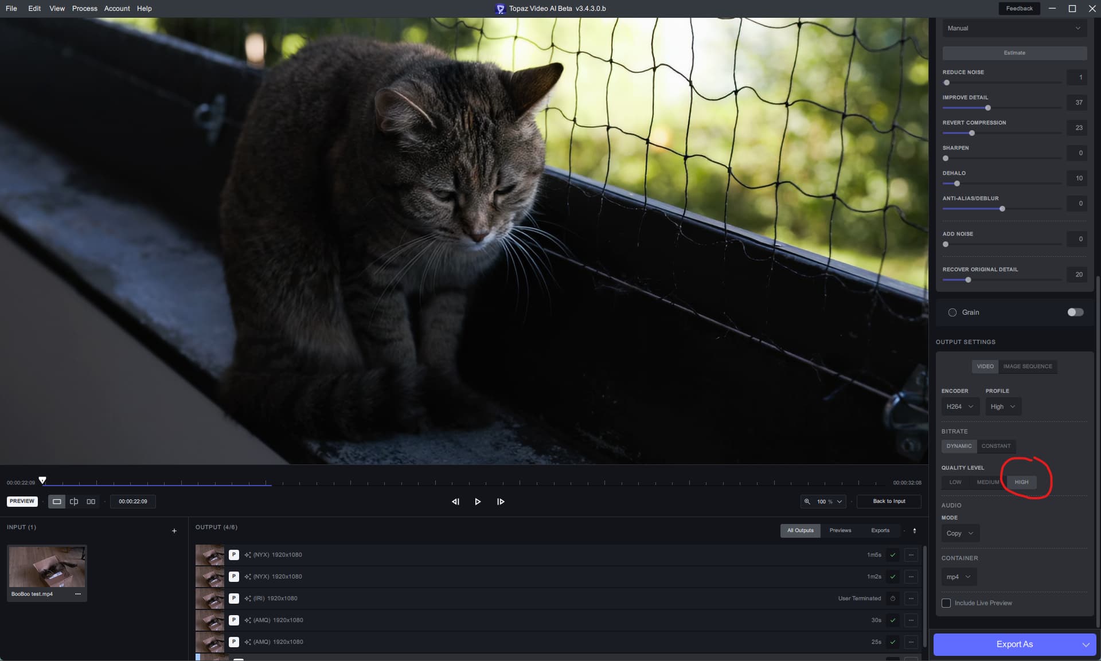Select side-by-side view layout icon
The image size is (1101, 661).
(x=91, y=502)
